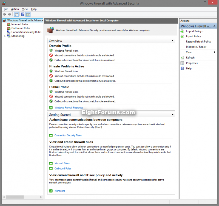Click the Refresh icon in Actions pane

click(x=182, y=58)
